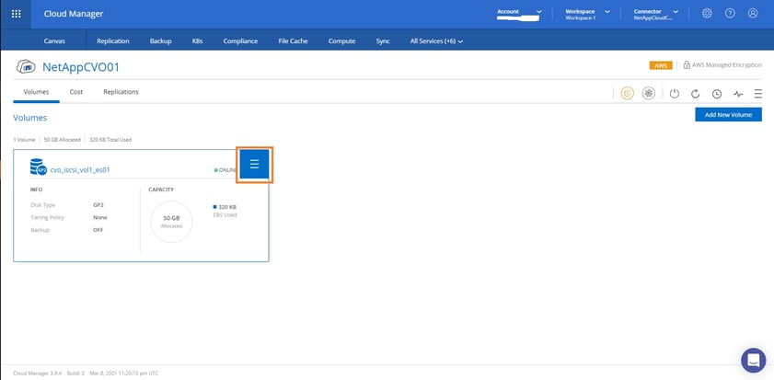This screenshot has height=380, width=774.
Task: Click the activity pulse monitor icon
Action: 737,94
